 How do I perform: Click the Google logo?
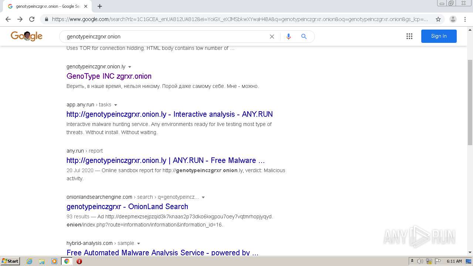(27, 36)
